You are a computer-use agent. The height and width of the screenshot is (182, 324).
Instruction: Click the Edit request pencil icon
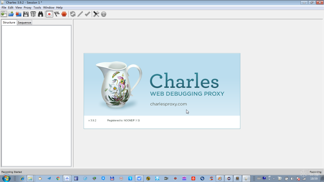pyautogui.click(x=80, y=14)
